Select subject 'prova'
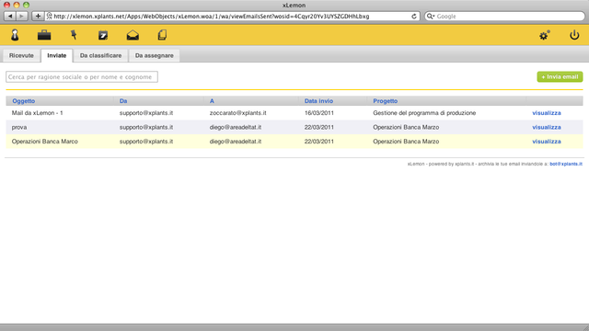 [19, 128]
